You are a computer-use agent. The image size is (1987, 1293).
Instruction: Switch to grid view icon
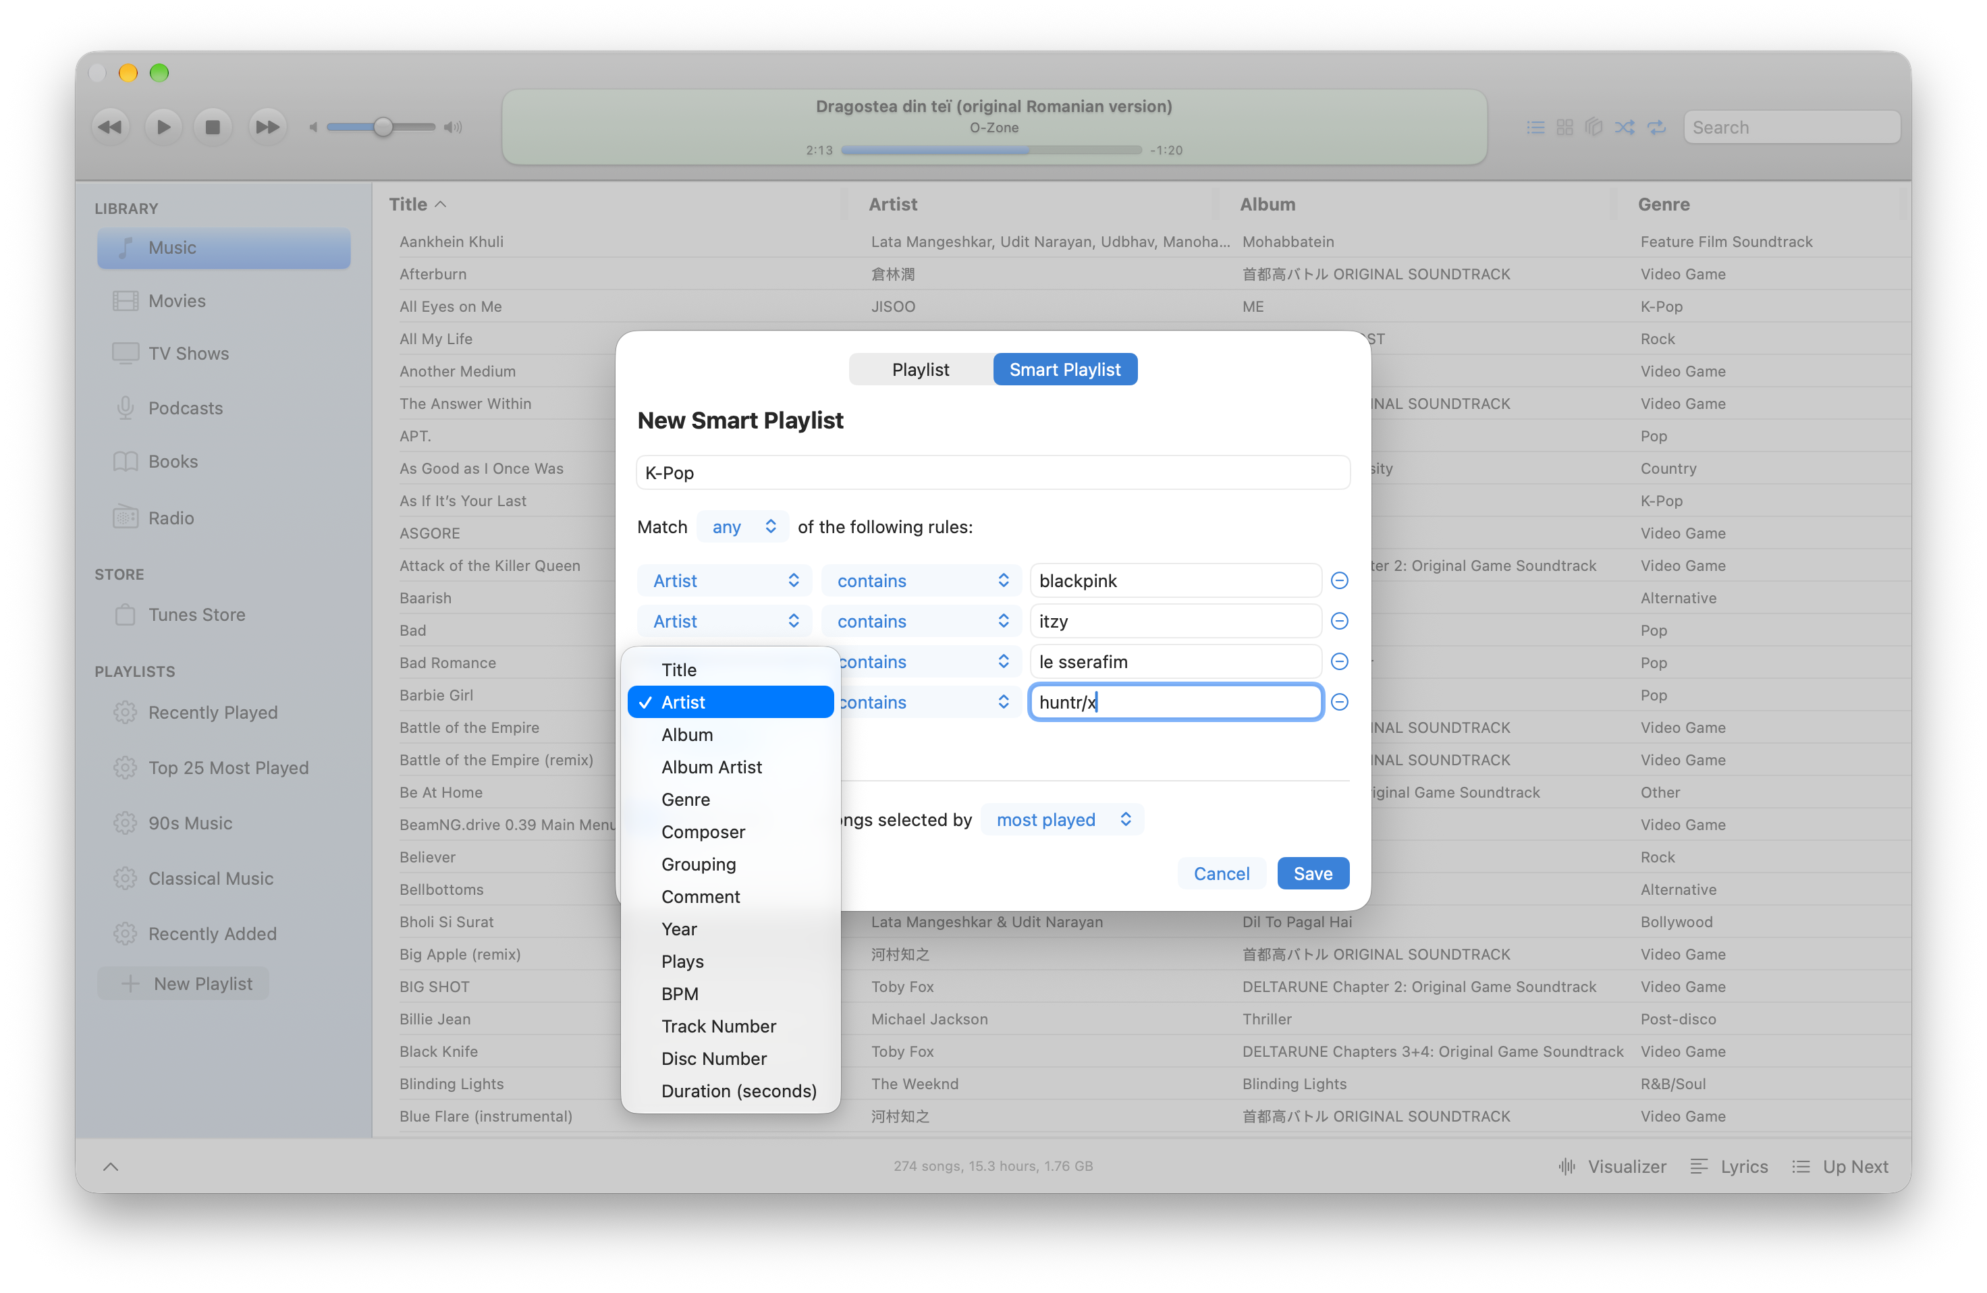[1564, 127]
